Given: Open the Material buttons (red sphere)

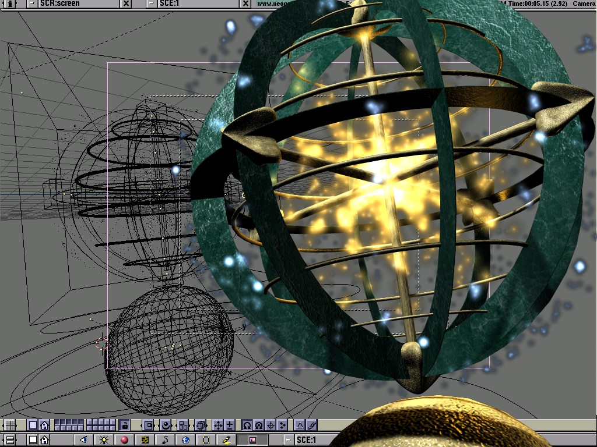Looking at the screenshot, I should click(x=124, y=440).
